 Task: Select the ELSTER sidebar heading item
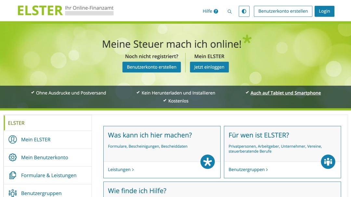click(x=48, y=123)
